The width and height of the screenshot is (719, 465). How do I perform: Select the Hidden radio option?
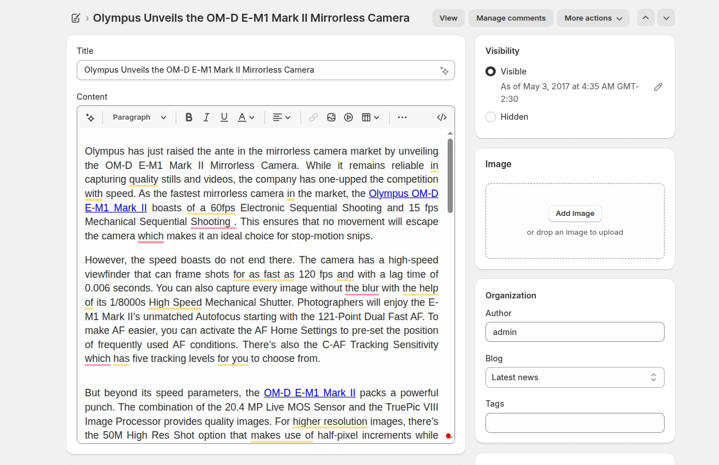[491, 117]
